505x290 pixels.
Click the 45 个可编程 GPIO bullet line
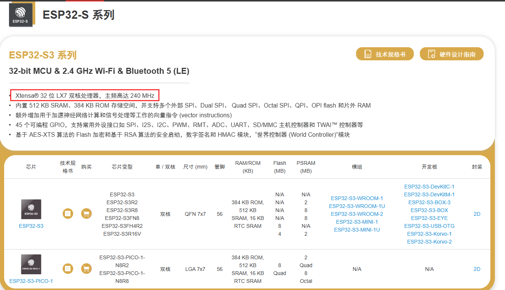[x=189, y=125]
